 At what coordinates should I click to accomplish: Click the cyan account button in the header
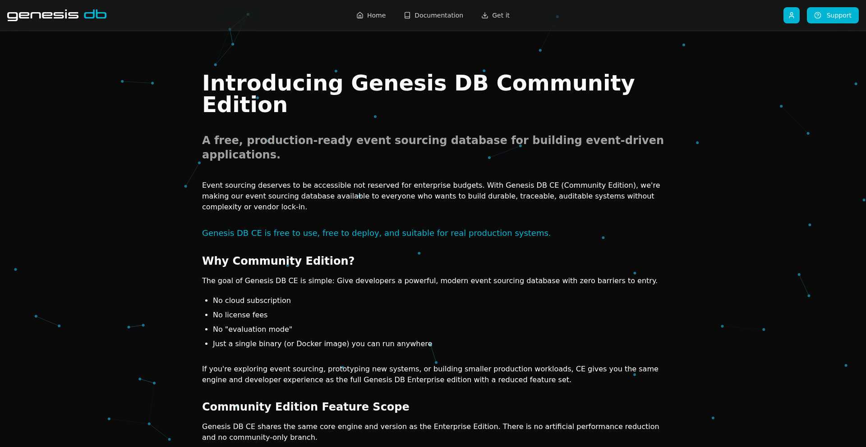[x=791, y=15]
